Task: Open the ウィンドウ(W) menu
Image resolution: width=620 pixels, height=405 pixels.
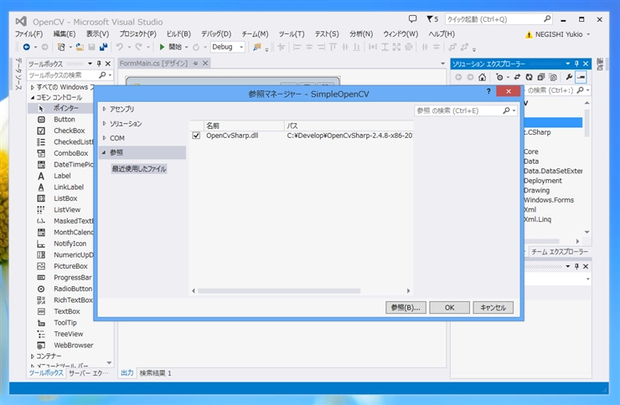Action: point(400,34)
